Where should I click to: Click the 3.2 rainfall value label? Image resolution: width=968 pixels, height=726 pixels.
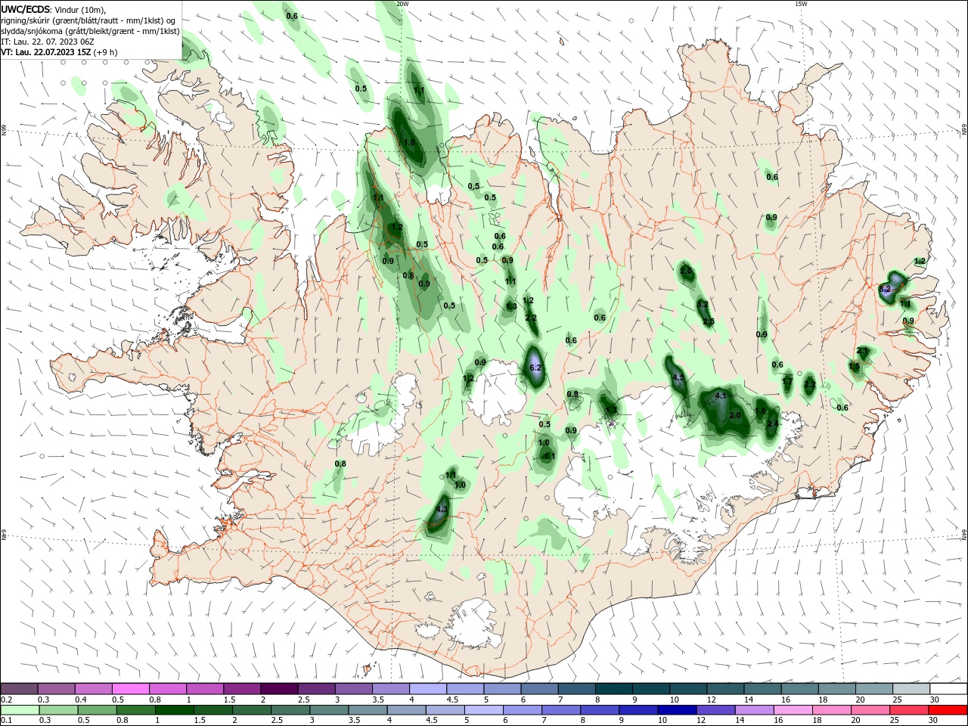tap(703, 304)
